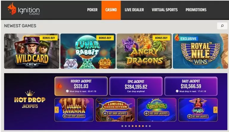Click the clock icon in Hourly Jackpot
This screenshot has width=229, height=132.
pyautogui.click(x=67, y=91)
